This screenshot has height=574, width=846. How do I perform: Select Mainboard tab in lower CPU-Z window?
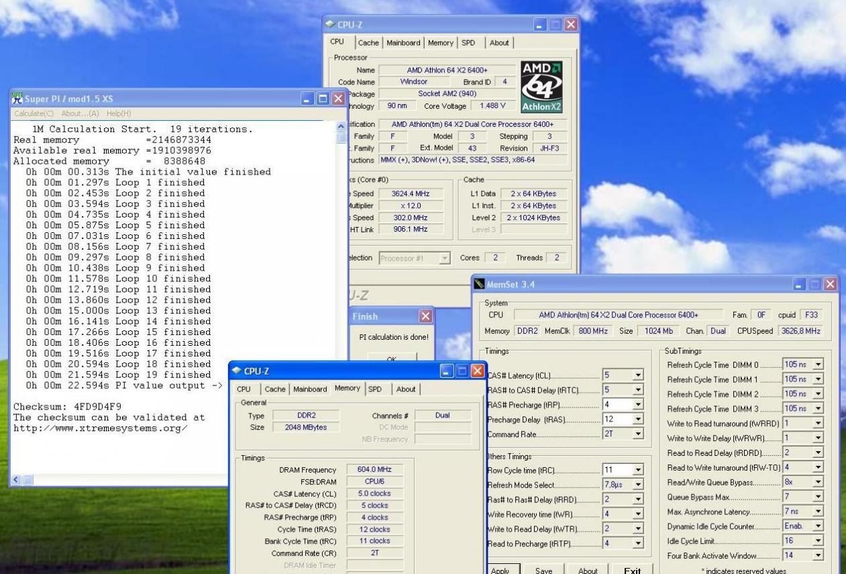[310, 389]
